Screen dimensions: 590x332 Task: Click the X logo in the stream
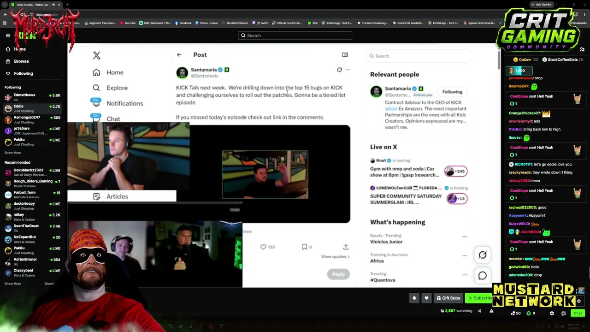(x=96, y=55)
